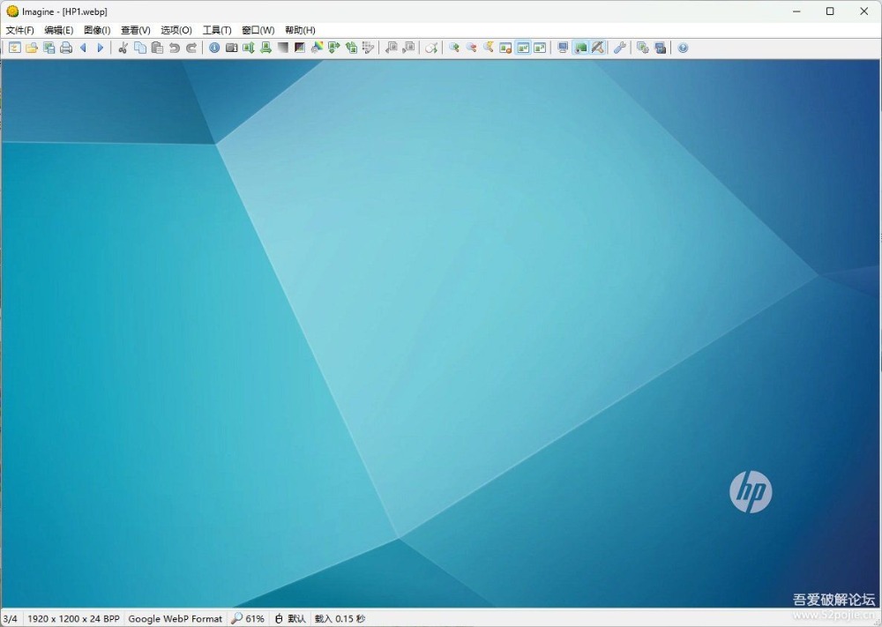The width and height of the screenshot is (882, 627).
Task: Click the zoom in magnifier icon
Action: point(454,48)
